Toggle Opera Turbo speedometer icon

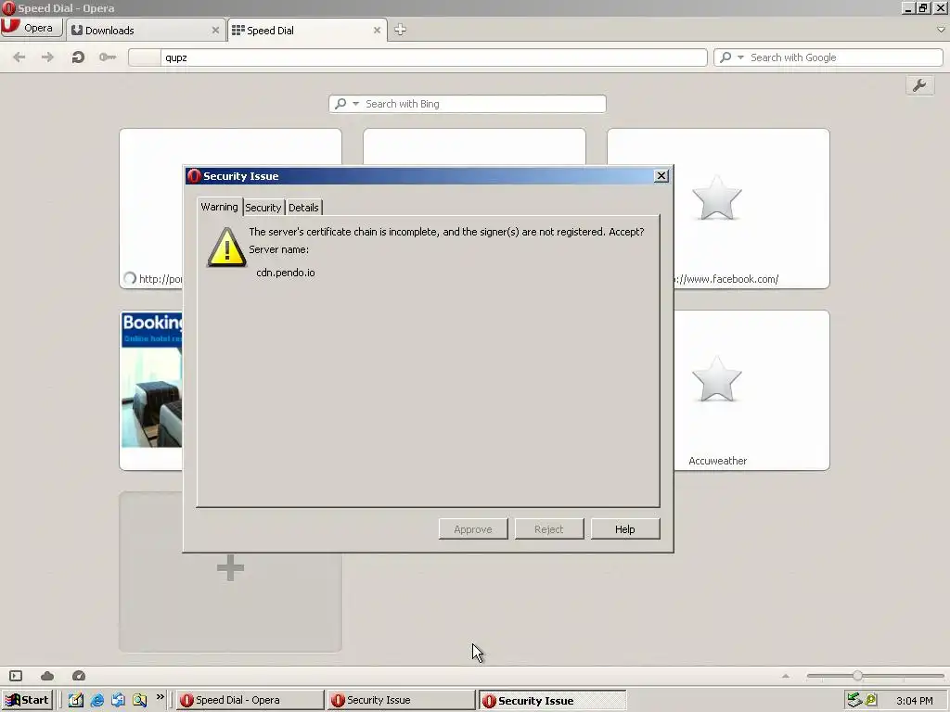point(79,676)
